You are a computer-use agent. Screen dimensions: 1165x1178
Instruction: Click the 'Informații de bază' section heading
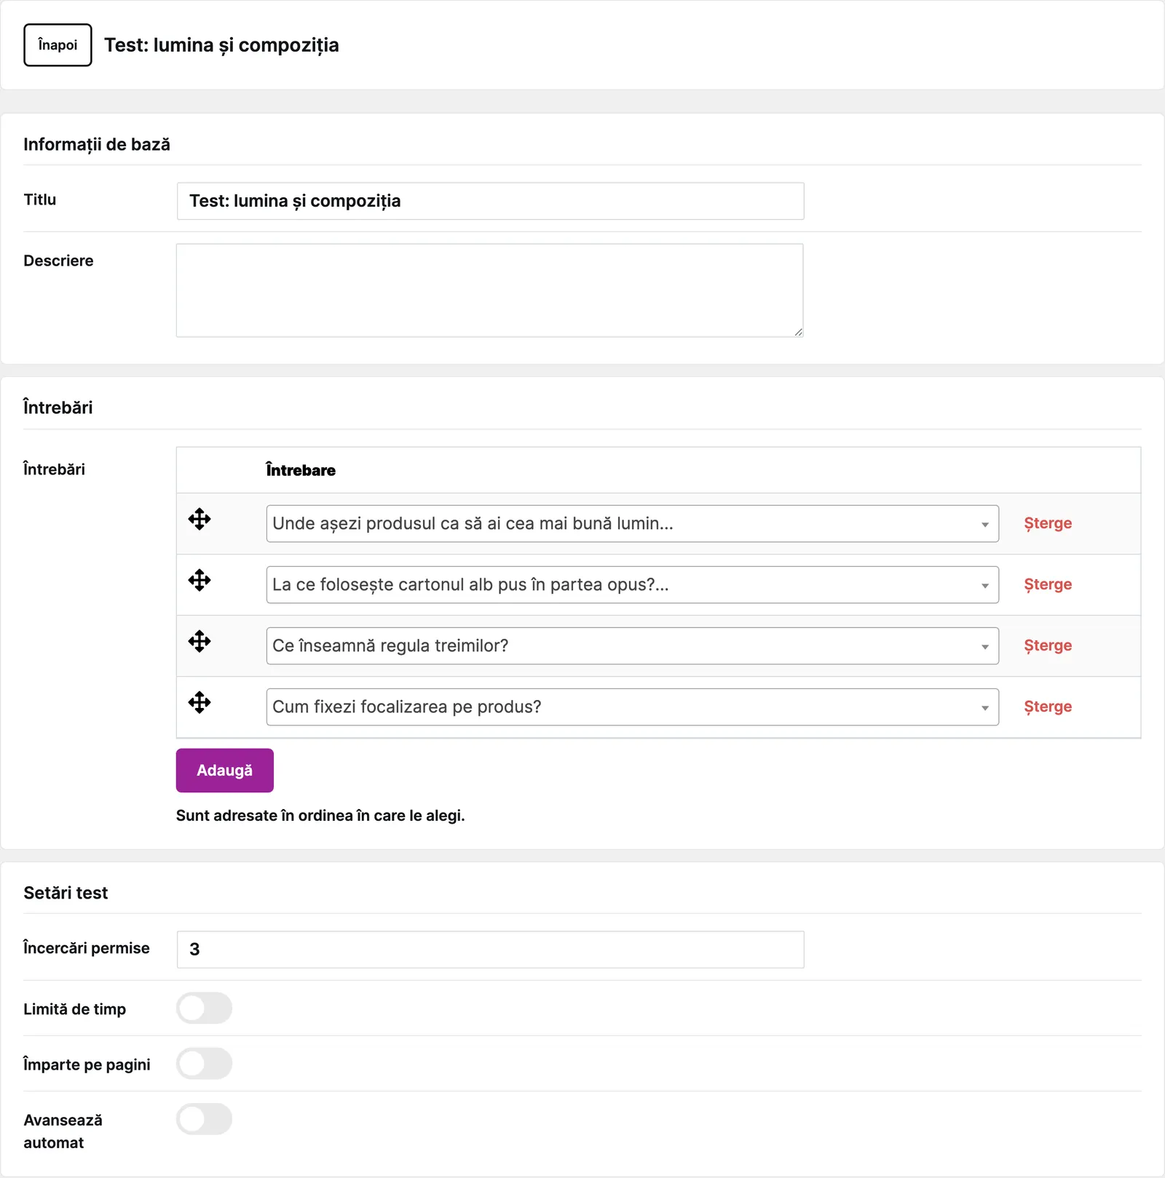tap(97, 144)
